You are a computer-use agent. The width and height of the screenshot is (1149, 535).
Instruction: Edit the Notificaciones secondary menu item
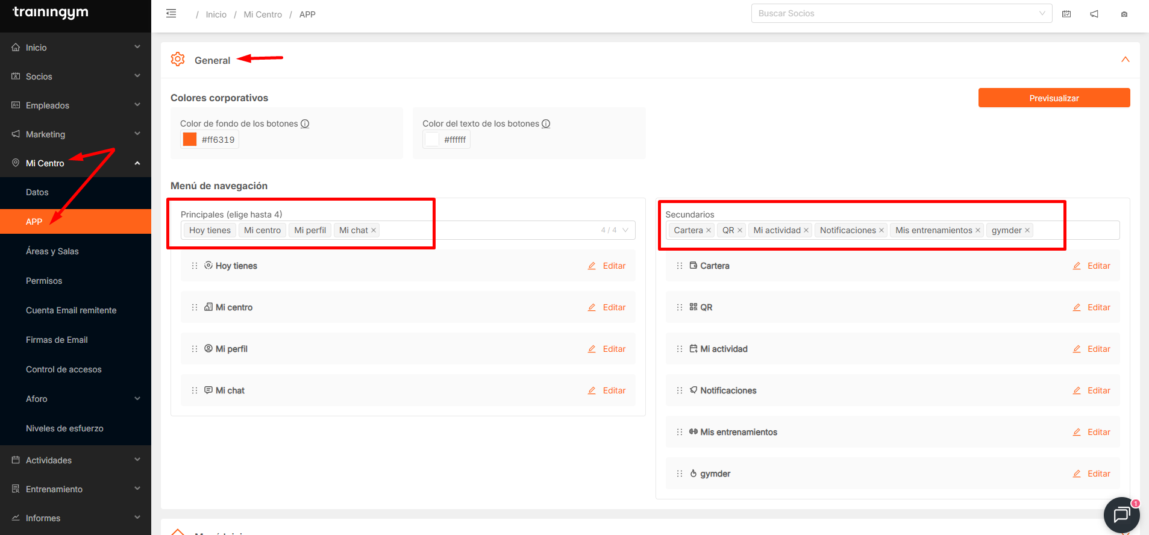(1092, 390)
